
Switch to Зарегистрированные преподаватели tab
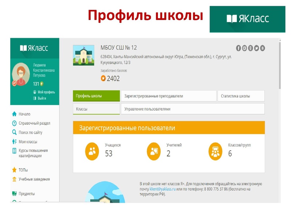point(168,96)
